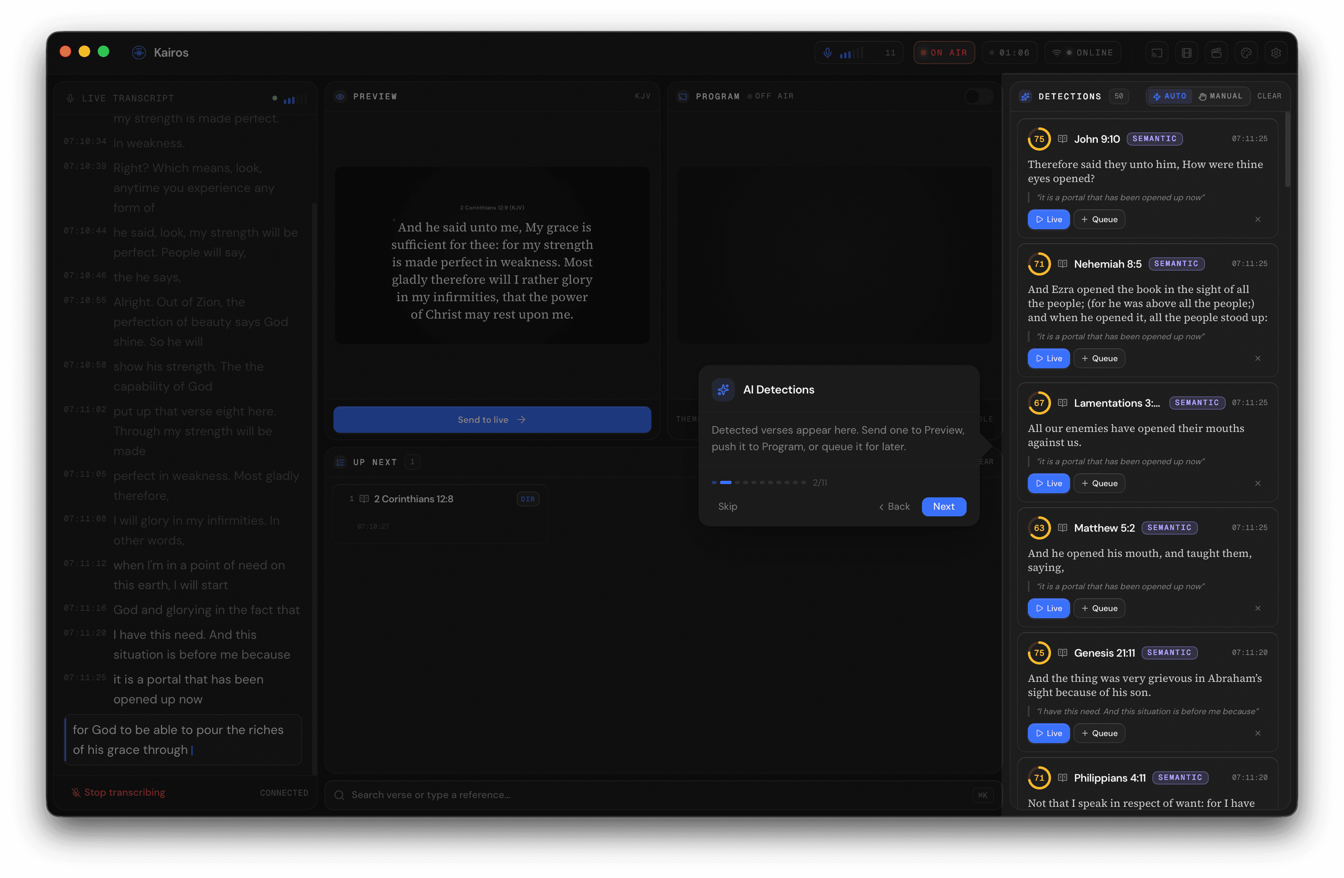Click the Lamentations score ring showing 67
Screen dimensions: 1344x878
click(x=1039, y=403)
